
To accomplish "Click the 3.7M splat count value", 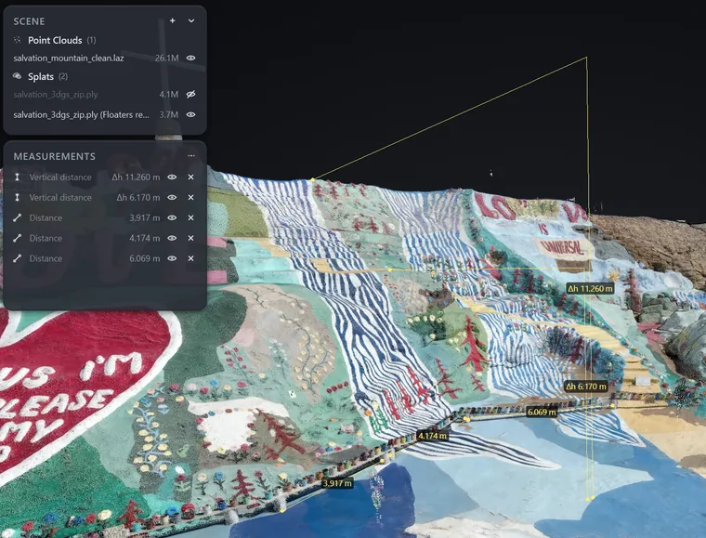I will coord(169,115).
